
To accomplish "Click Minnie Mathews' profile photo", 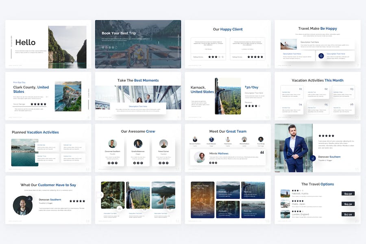I will [199, 157].
